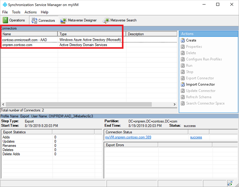Click the Search Connector Space label

205,103
